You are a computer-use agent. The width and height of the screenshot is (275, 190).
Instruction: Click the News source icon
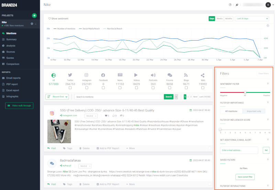pyautogui.click(x=120, y=75)
